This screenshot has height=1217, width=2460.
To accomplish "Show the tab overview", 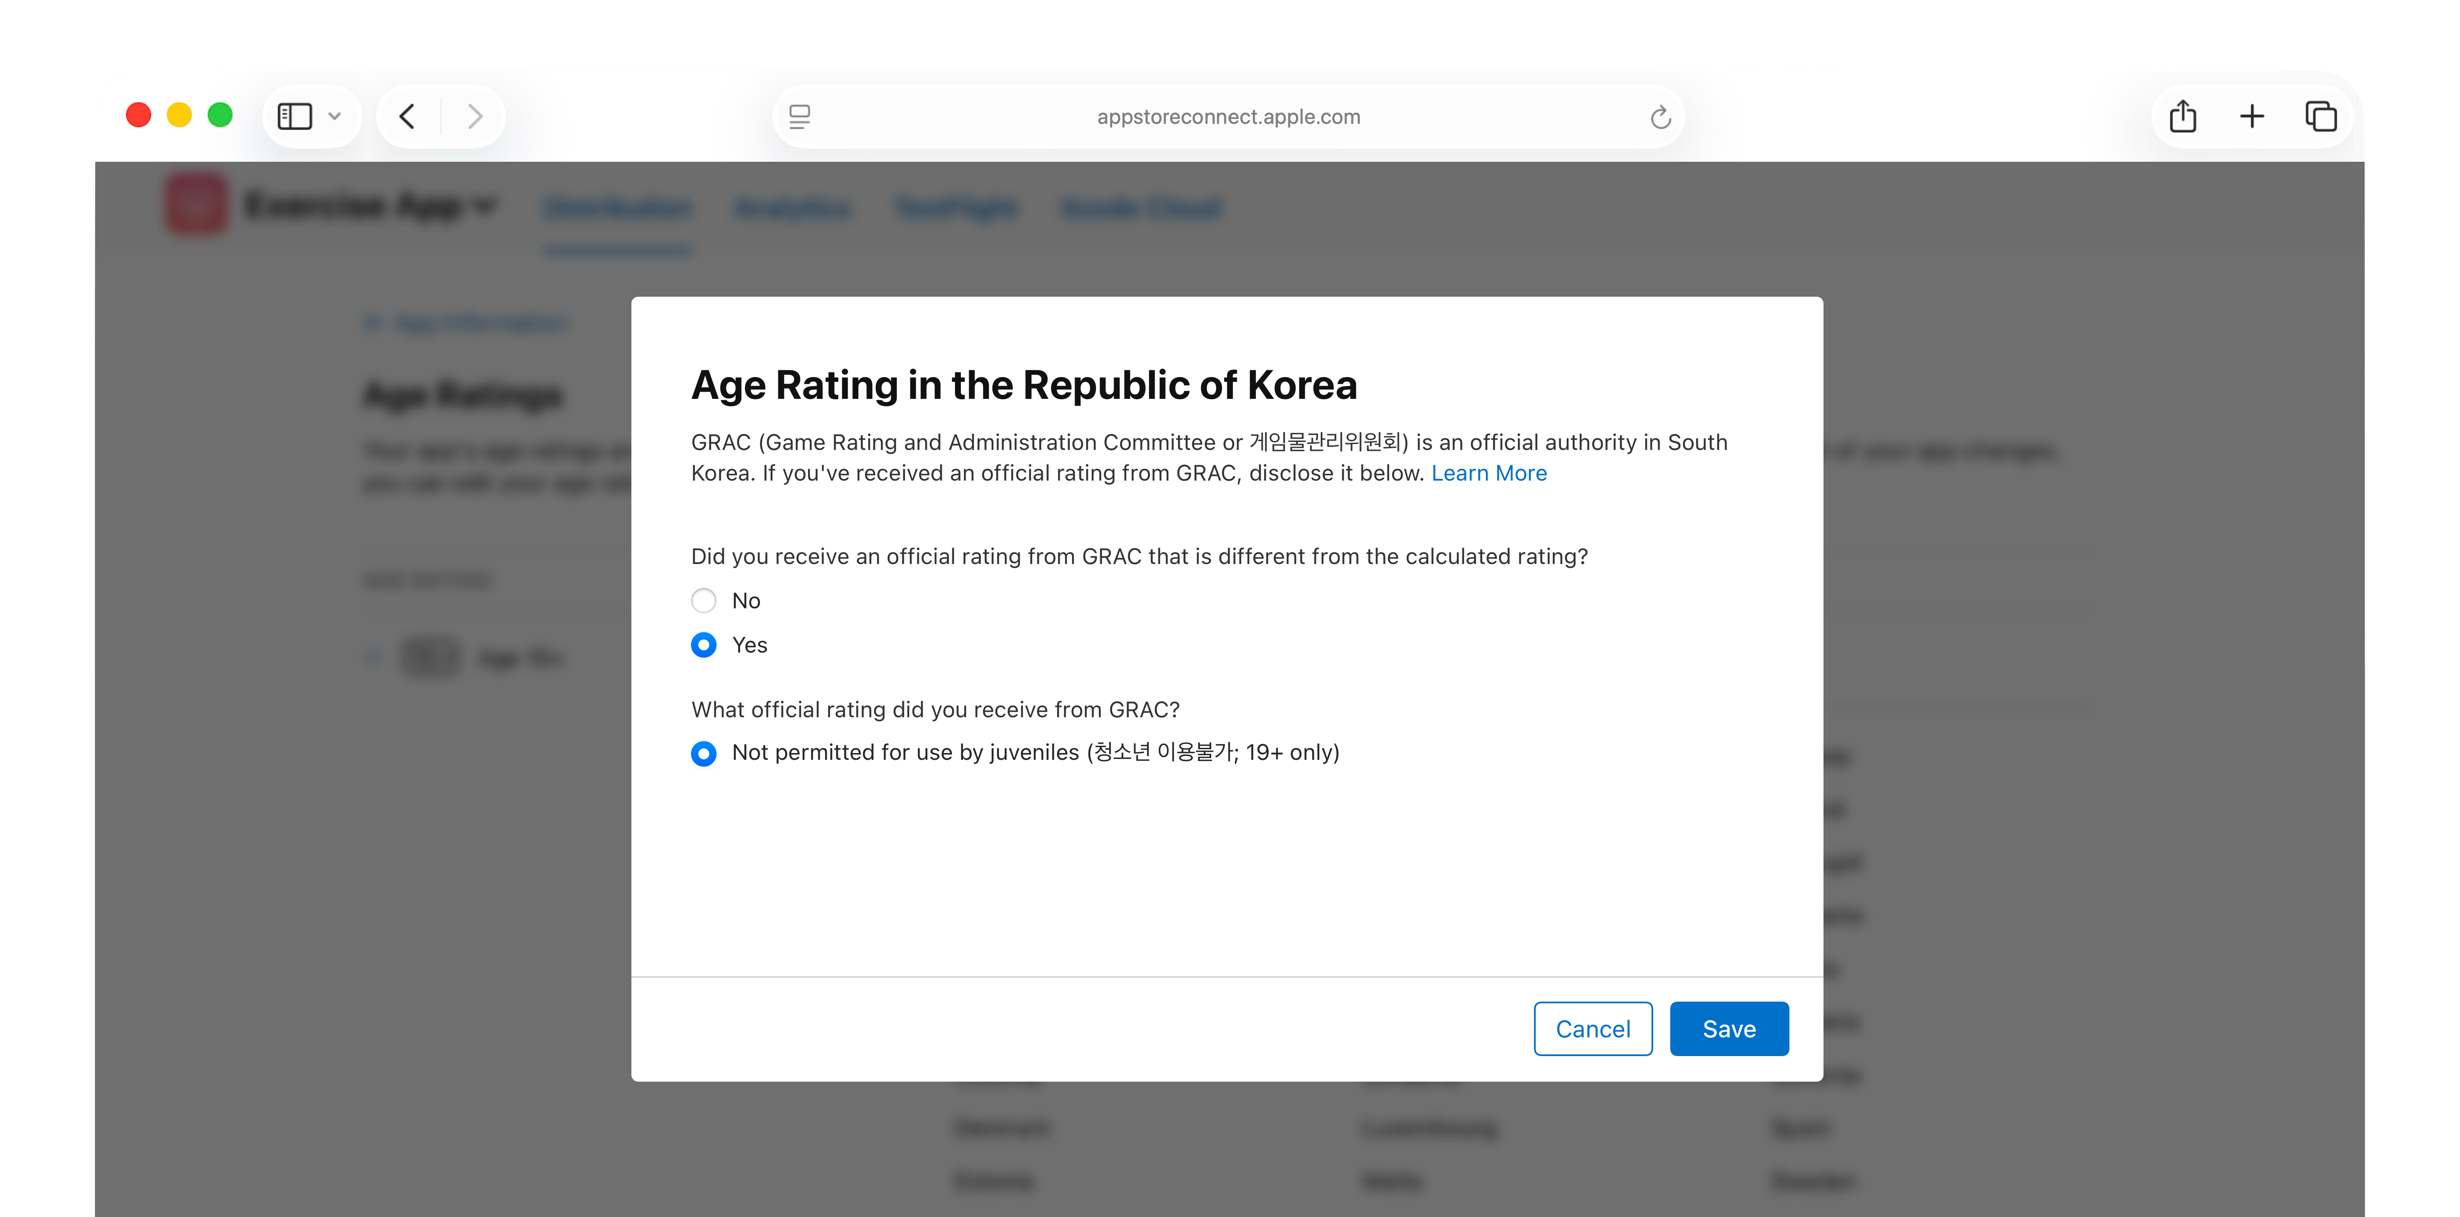I will click(2321, 115).
